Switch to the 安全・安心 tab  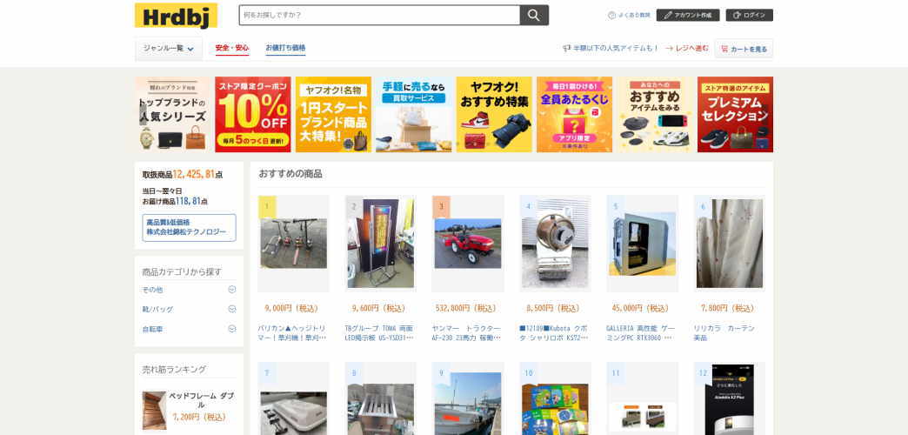tap(232, 48)
